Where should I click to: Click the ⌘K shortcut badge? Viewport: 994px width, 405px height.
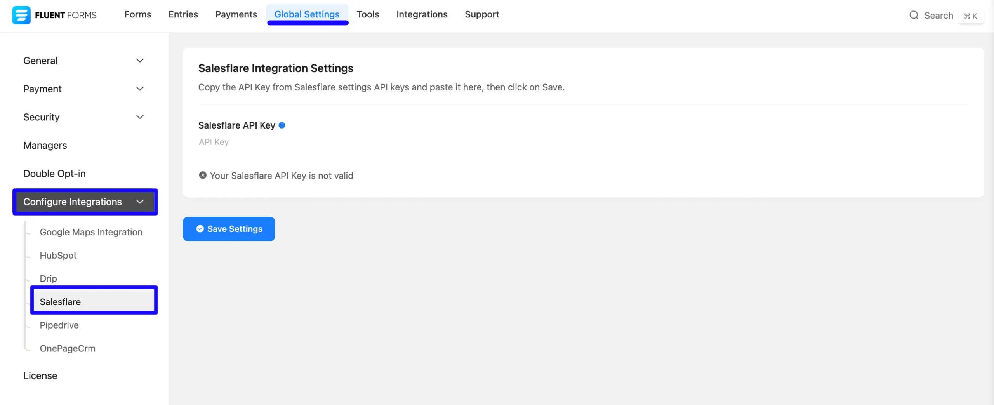pyautogui.click(x=971, y=16)
